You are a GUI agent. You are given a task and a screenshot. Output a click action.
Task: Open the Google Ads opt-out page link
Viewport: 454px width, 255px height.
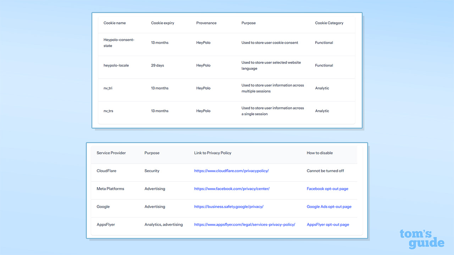329,206
